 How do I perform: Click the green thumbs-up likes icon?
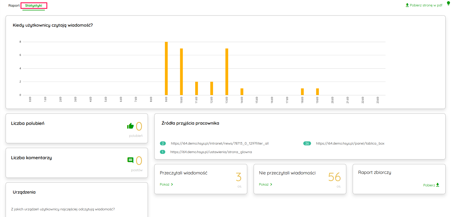(130, 126)
